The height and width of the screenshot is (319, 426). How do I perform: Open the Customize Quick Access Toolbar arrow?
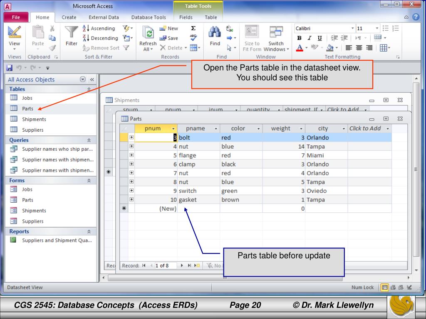pyautogui.click(x=47, y=68)
